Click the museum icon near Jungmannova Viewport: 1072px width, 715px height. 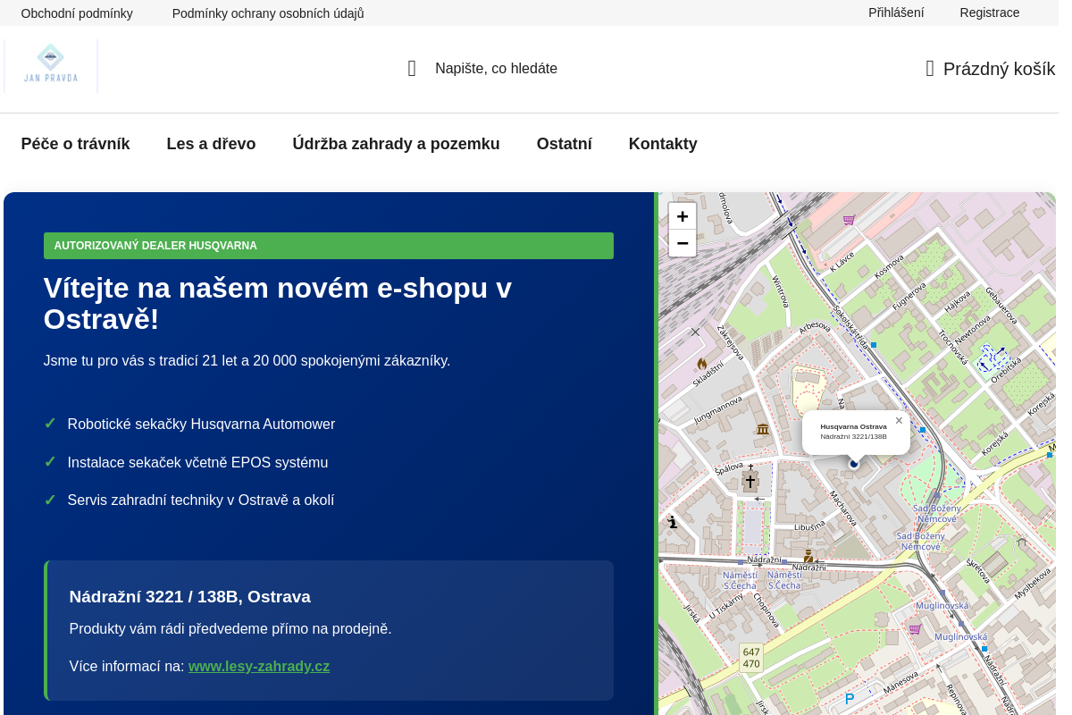(762, 429)
